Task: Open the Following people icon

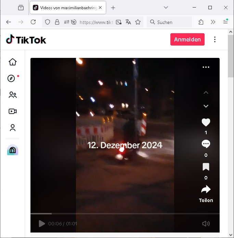Action: tap(13, 95)
